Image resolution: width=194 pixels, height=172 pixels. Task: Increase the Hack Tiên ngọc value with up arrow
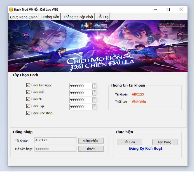point(94,85)
